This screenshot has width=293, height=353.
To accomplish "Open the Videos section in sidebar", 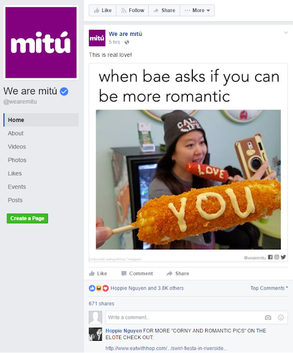I will pyautogui.click(x=17, y=147).
